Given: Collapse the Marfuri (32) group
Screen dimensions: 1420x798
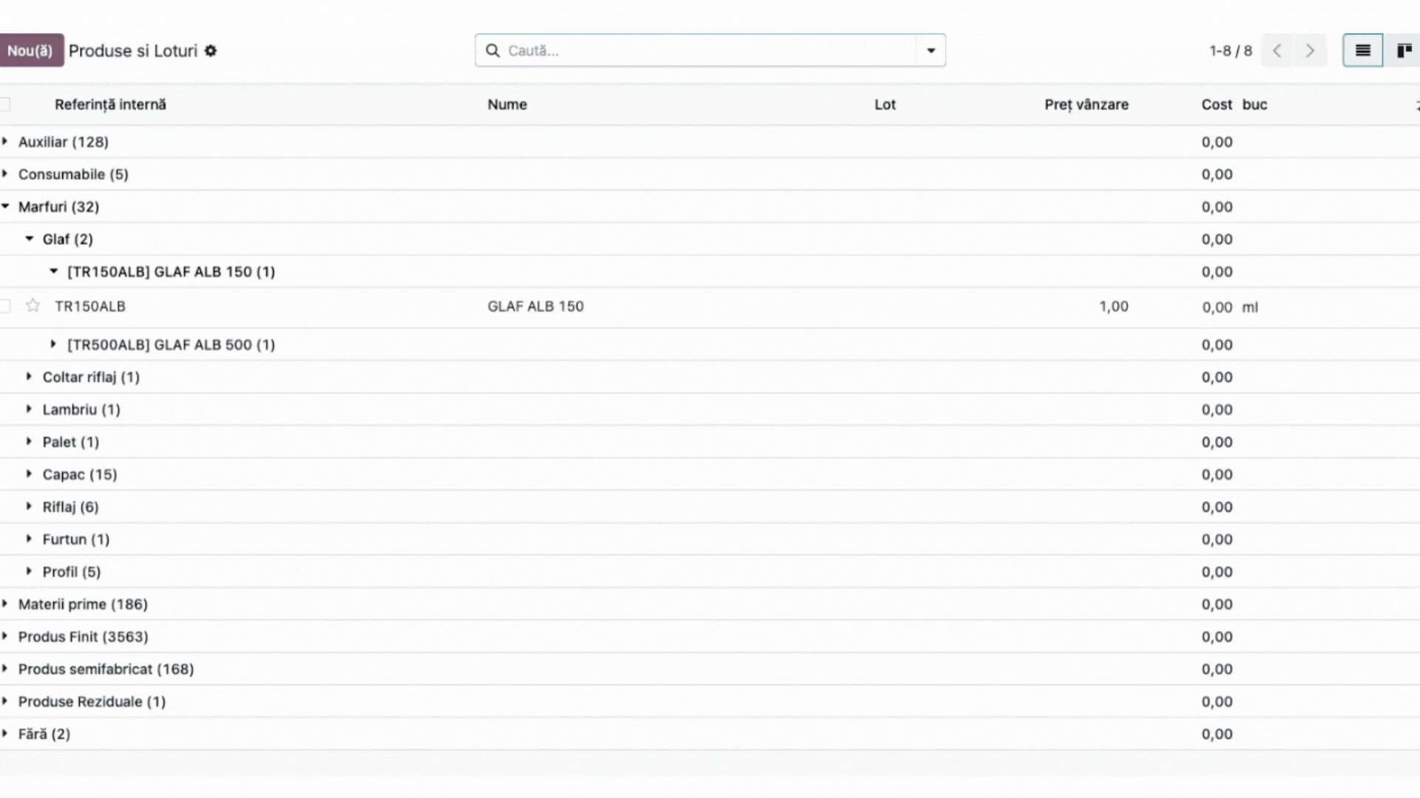Looking at the screenshot, I should tap(58, 207).
